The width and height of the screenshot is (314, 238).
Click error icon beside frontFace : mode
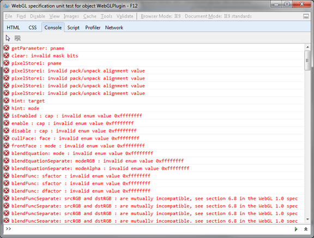[7, 146]
